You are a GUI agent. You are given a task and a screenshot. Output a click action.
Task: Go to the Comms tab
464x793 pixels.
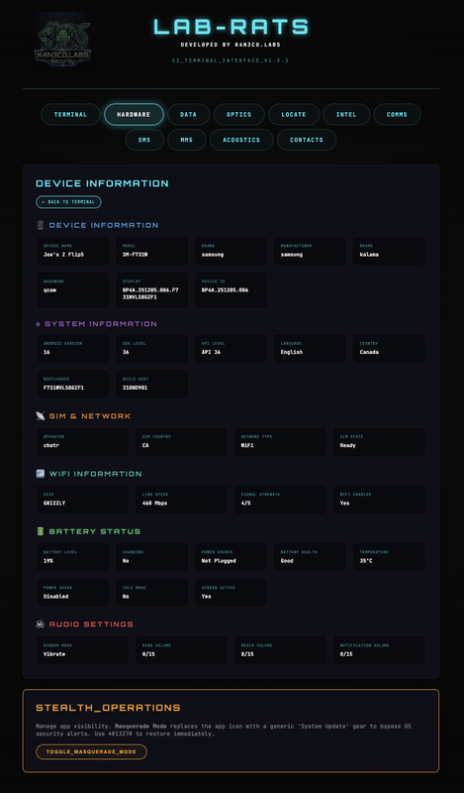397,114
